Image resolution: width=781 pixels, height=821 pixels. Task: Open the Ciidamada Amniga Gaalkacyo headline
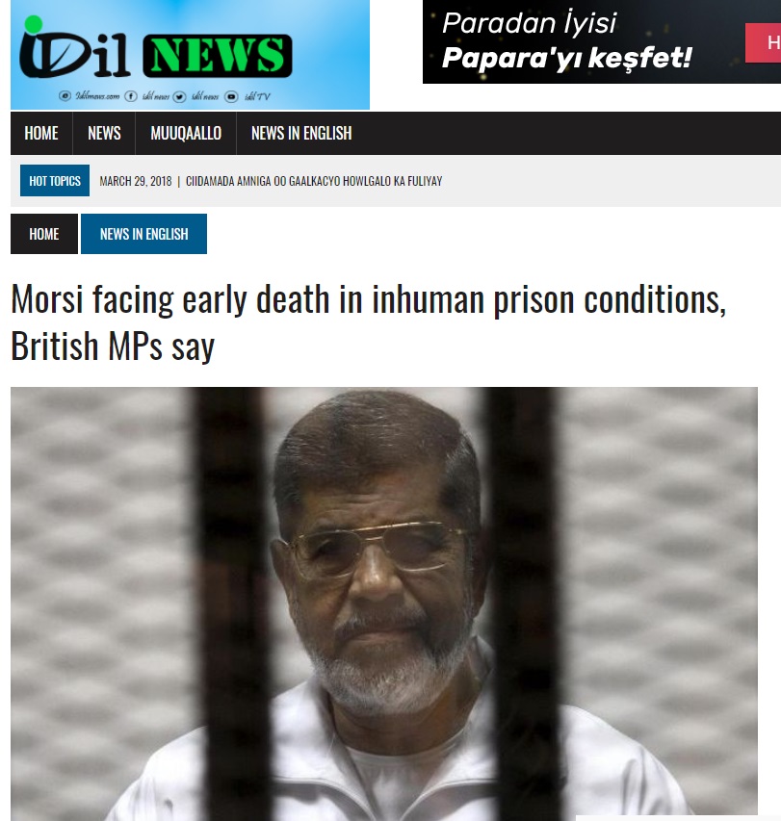click(314, 181)
